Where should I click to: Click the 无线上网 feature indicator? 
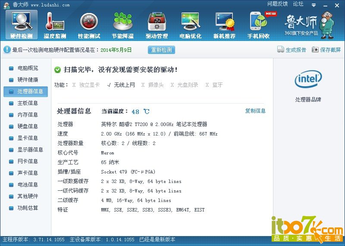coord(121,85)
